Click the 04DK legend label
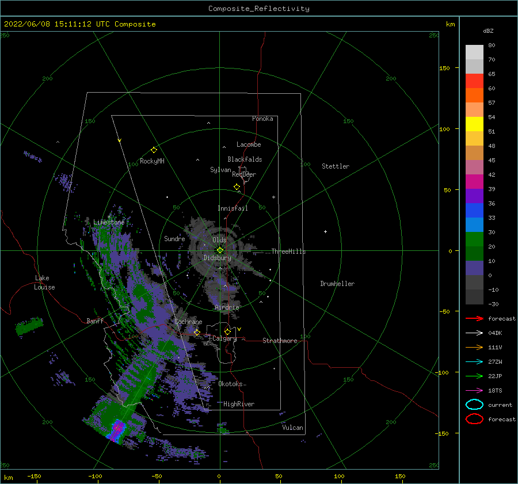This screenshot has width=518, height=484. tap(495, 333)
